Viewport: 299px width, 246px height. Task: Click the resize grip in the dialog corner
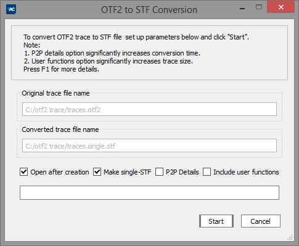[290, 238]
